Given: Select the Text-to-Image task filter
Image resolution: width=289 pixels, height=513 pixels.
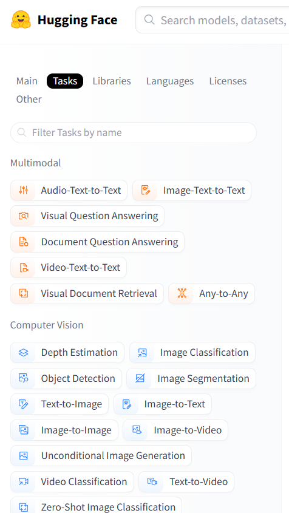Looking at the screenshot, I should tap(59, 404).
